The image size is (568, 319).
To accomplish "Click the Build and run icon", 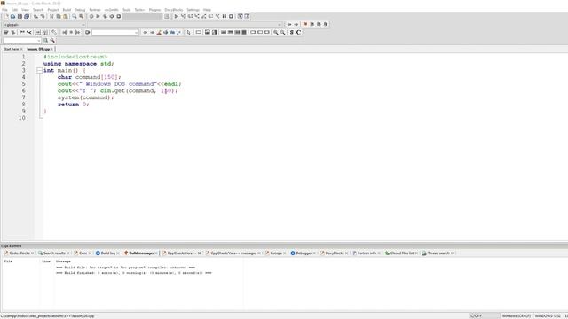I will (105, 16).
